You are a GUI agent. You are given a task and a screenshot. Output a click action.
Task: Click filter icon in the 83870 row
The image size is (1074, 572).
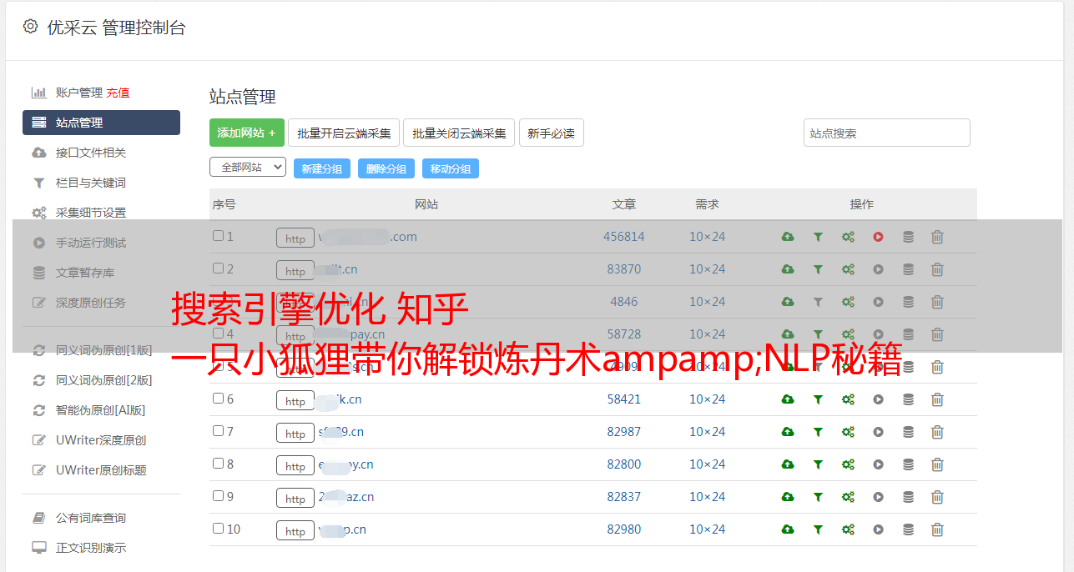(818, 269)
